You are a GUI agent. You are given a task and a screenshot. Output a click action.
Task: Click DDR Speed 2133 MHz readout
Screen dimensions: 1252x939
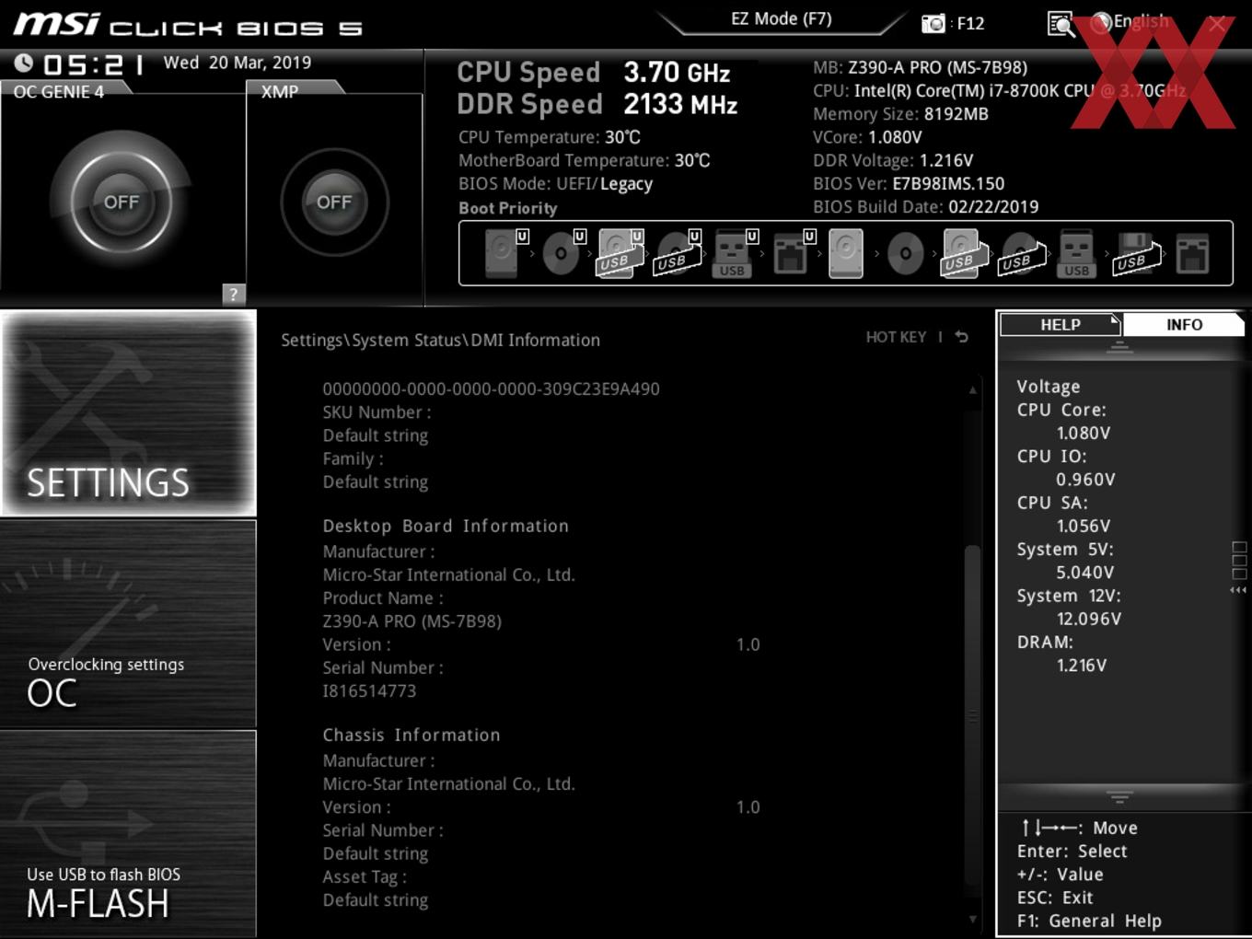pos(597,104)
